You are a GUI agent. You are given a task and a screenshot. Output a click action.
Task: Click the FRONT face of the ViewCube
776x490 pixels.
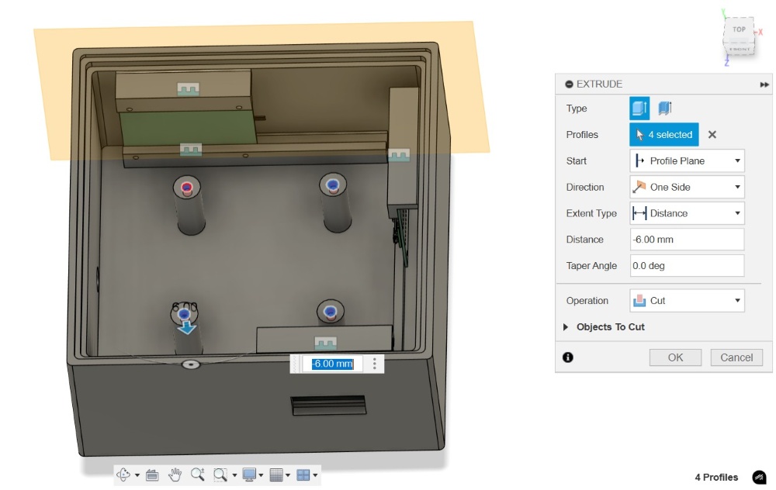click(x=740, y=49)
